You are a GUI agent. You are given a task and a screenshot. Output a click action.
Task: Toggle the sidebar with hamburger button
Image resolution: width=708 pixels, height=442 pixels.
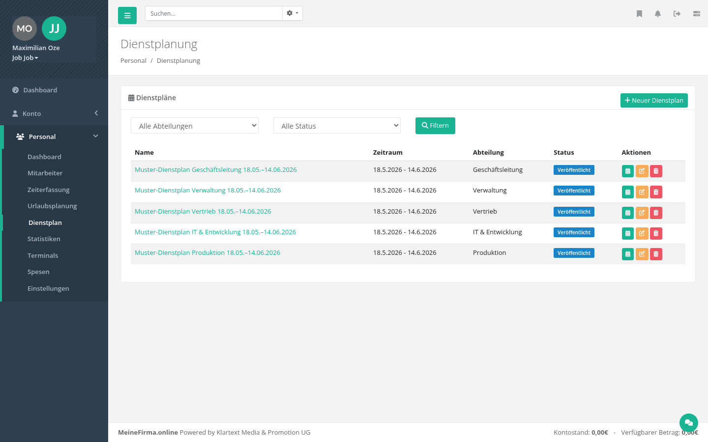[x=127, y=16]
